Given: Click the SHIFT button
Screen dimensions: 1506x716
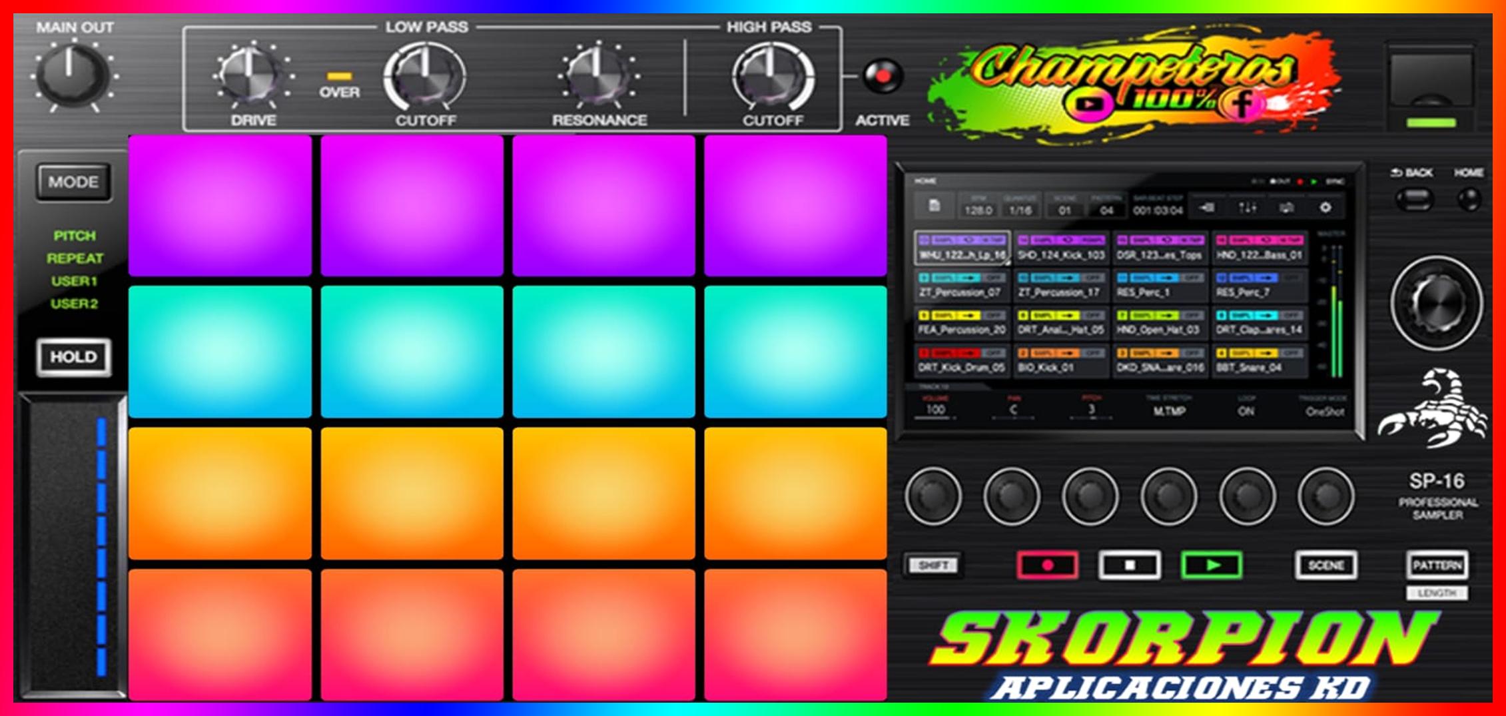Looking at the screenshot, I should (x=933, y=565).
